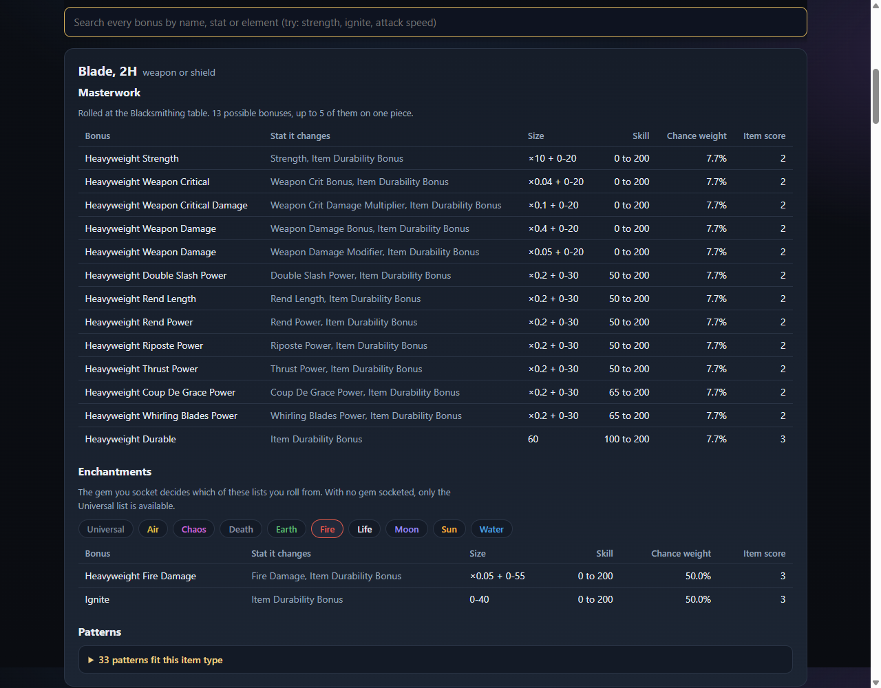Click Masterwork Item score column header
Screen dimensions: 881x688
click(764, 136)
